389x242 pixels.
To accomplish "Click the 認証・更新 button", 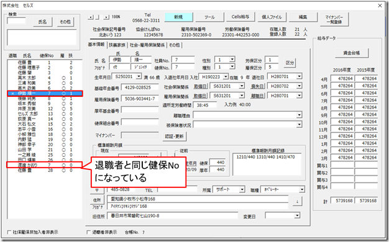I will coord(175,137).
